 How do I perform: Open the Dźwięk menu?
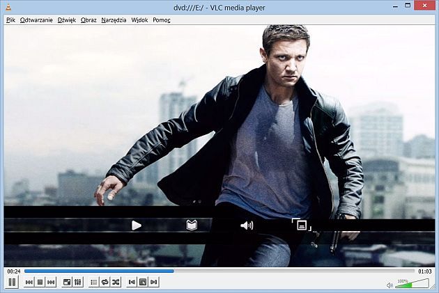pyautogui.click(x=67, y=20)
